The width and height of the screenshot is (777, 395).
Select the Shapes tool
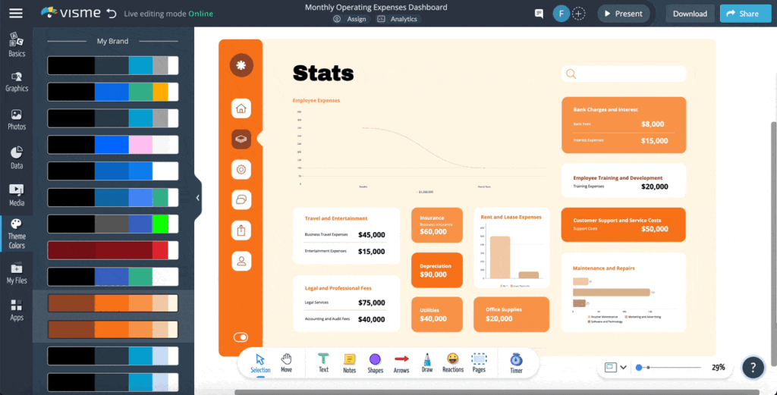pyautogui.click(x=375, y=362)
